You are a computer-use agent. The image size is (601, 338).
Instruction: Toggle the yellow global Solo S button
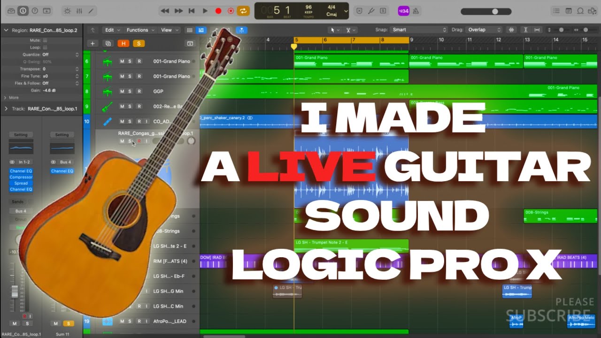139,44
